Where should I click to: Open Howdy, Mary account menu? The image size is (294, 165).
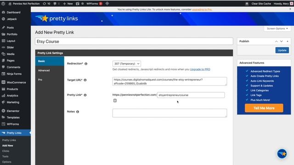click(283, 4)
